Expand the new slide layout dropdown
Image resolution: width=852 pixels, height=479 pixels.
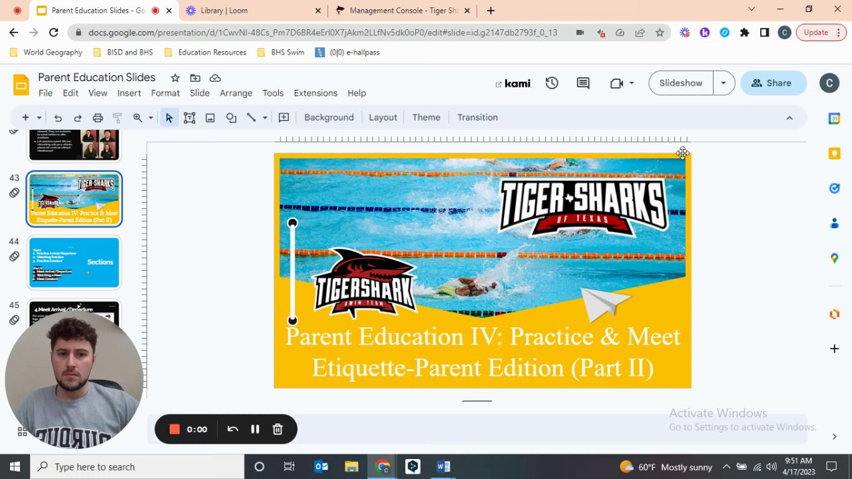pyautogui.click(x=39, y=118)
